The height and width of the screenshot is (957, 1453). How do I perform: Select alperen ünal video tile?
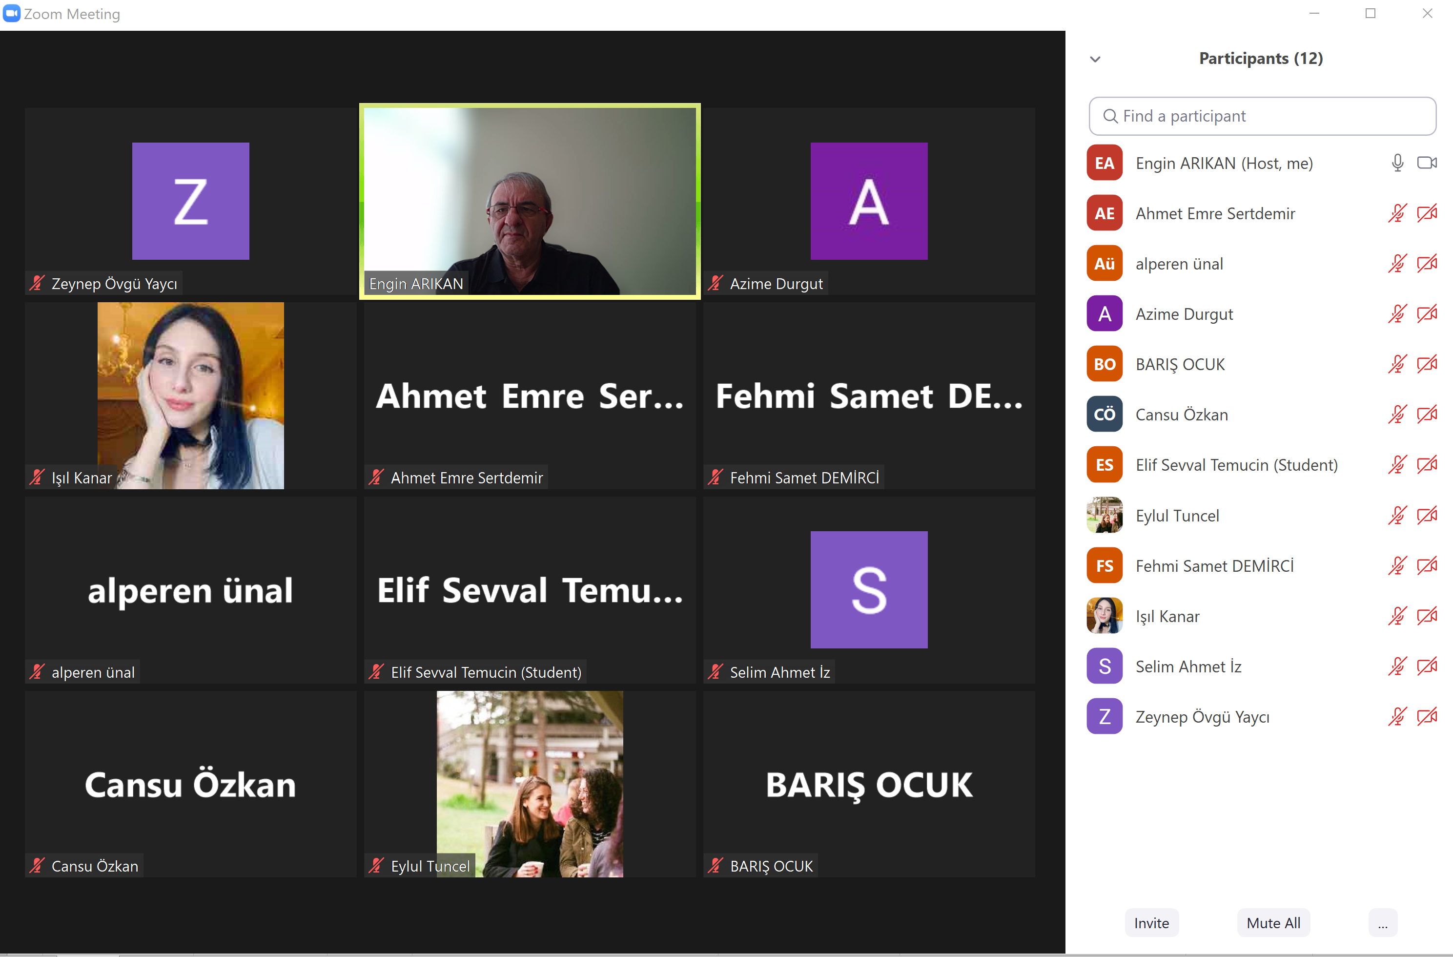(x=190, y=589)
